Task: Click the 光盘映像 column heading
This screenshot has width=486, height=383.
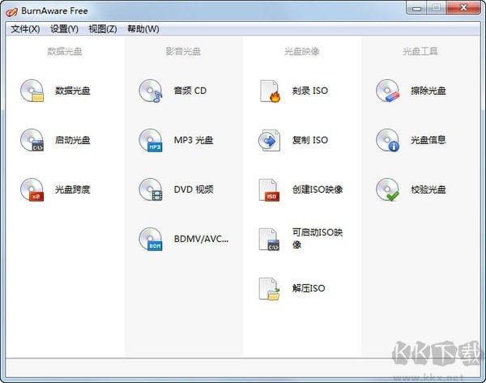Action: tap(302, 51)
